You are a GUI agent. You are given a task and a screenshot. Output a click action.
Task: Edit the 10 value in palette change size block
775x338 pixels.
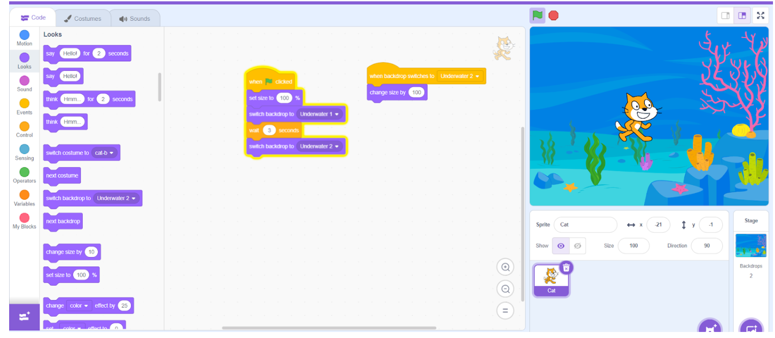coord(91,252)
